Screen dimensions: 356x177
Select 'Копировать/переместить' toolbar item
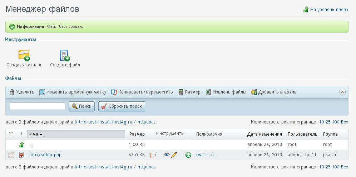[x=145, y=92]
